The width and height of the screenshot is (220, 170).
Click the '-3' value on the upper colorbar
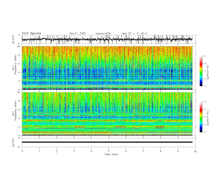205,56
